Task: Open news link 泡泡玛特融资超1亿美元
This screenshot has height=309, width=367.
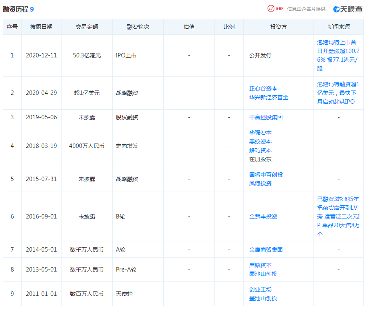Action: point(338,93)
